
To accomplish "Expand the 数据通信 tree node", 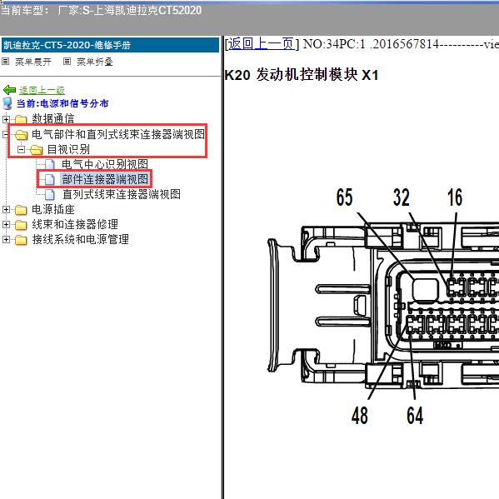I will pos(6,119).
